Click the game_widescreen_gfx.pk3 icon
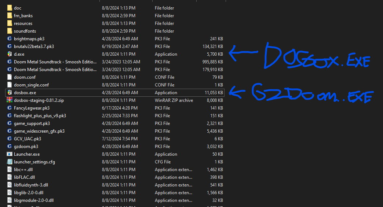Screen dimensions: 383x207 coord(10,131)
